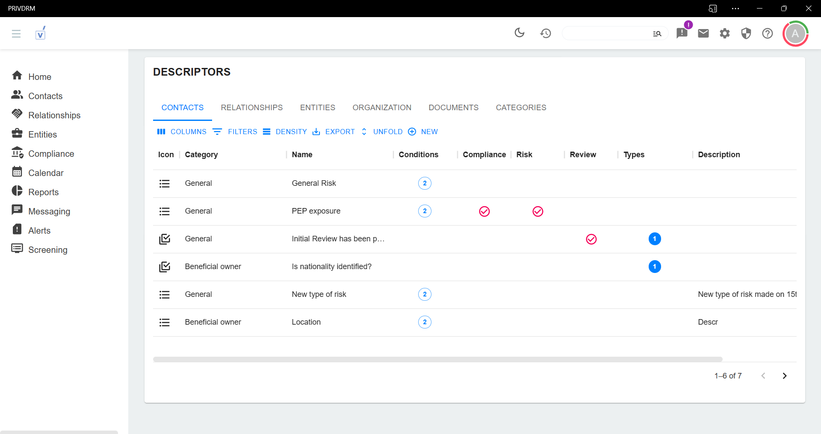
Task: Toggle Compliance check for PEP exposure
Action: click(x=484, y=211)
